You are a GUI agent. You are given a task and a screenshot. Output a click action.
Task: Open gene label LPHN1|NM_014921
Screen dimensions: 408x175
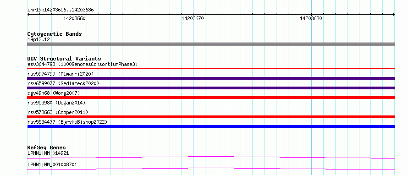click(48, 153)
